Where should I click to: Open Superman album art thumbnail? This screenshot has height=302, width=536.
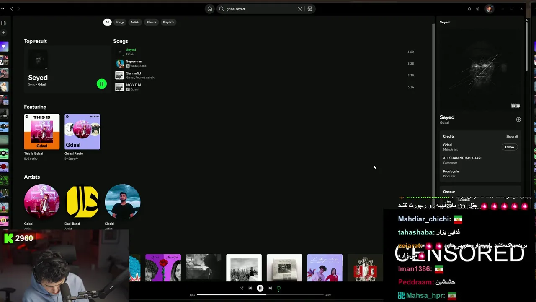coord(120,64)
